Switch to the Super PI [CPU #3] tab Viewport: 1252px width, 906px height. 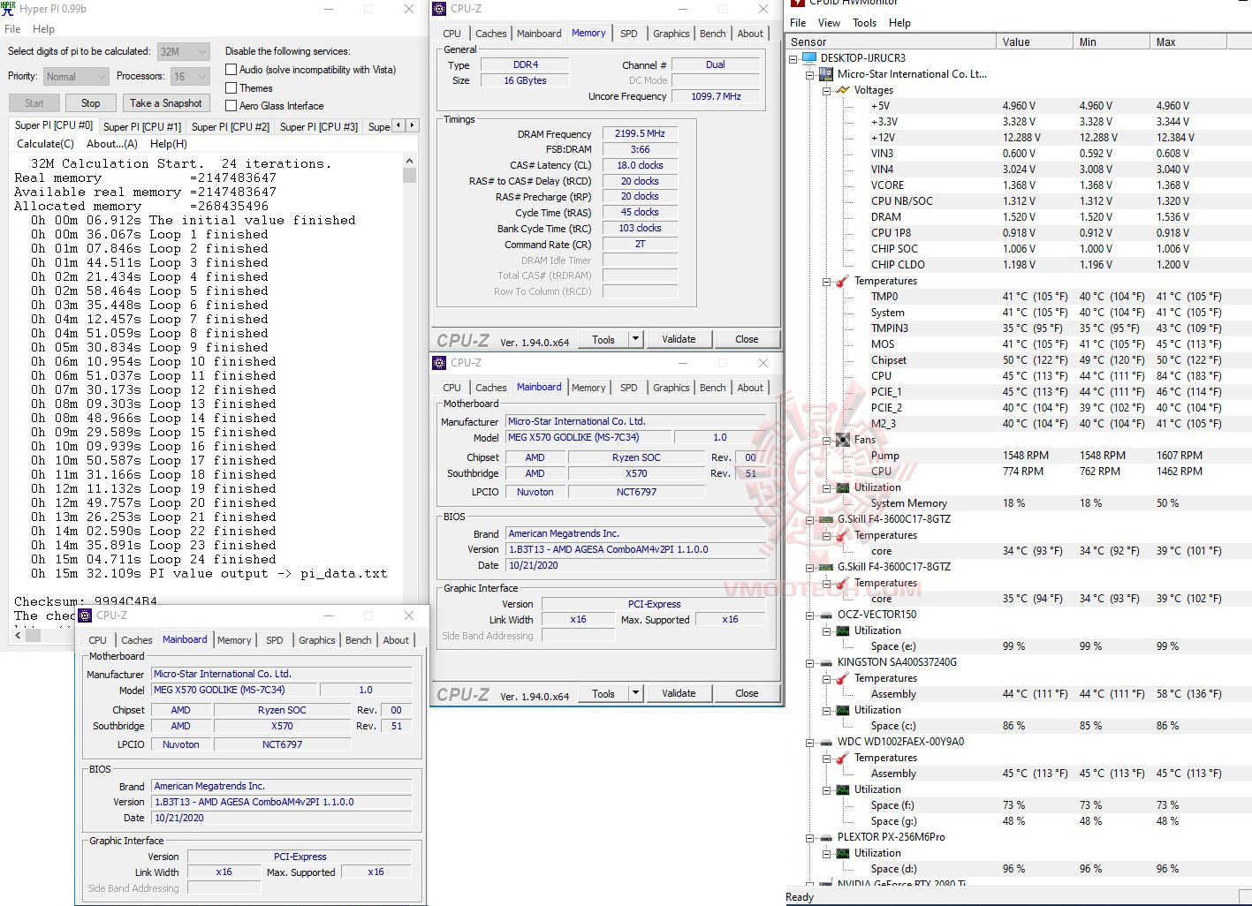point(319,126)
